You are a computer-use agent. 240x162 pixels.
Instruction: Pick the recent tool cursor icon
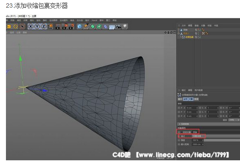[x=23, y=26]
